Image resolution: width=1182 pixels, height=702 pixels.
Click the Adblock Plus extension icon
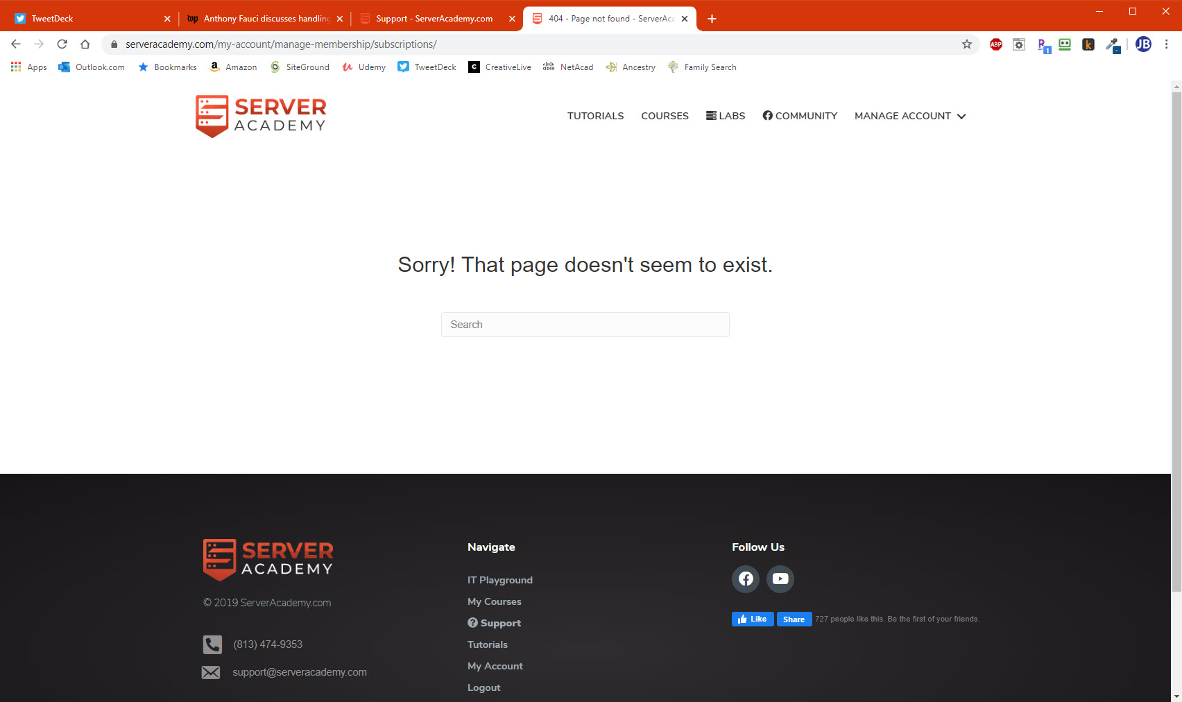tap(995, 44)
